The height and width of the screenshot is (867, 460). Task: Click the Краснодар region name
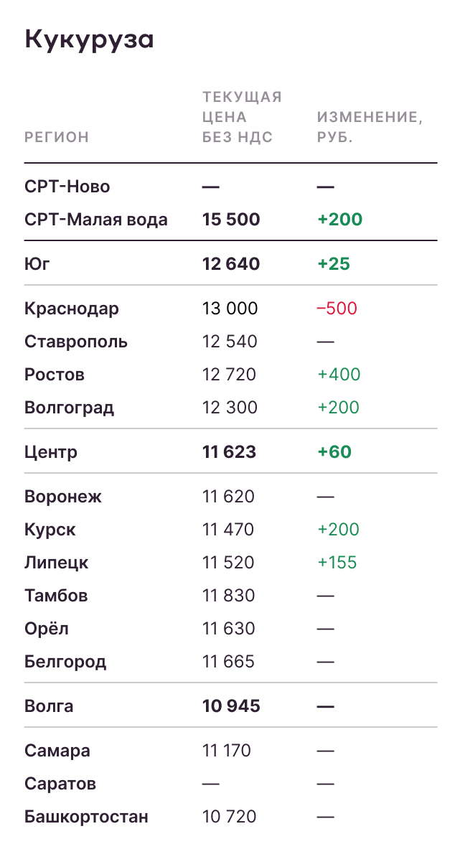pyautogui.click(x=72, y=309)
